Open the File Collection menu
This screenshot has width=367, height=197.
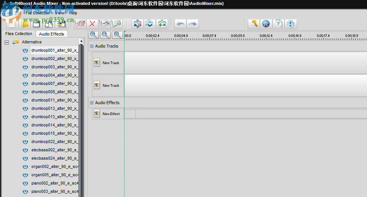tap(38, 13)
